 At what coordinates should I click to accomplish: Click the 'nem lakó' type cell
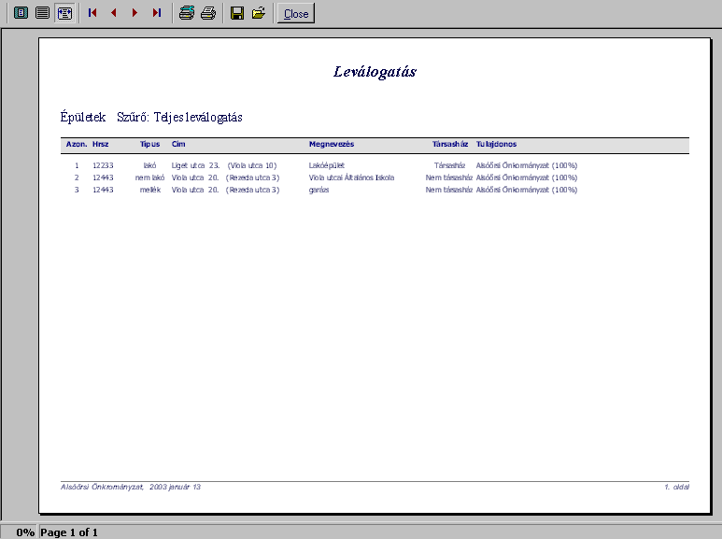(149, 177)
